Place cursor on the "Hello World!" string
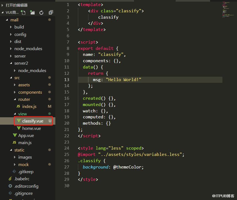Screen dimensions: 237x200 tap(124, 79)
